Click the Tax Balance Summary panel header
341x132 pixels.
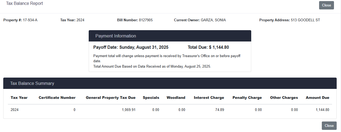(x=170, y=84)
